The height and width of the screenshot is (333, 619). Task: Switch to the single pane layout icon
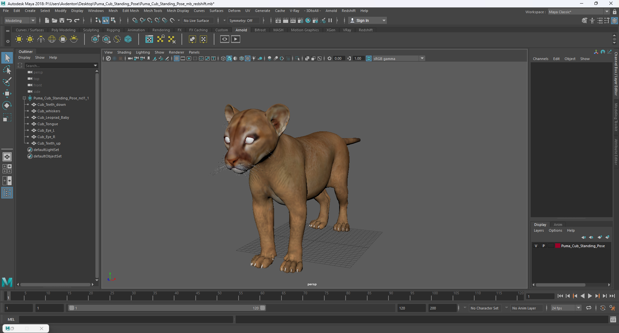coord(7,157)
